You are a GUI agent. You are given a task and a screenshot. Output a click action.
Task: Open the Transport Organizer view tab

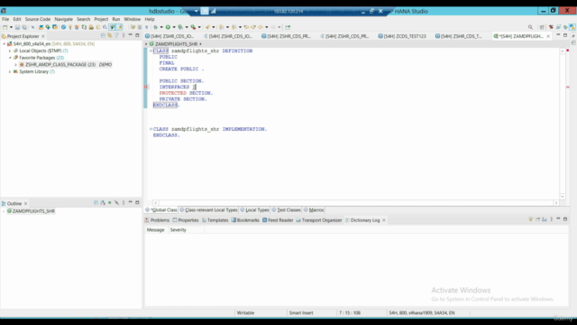[x=319, y=220]
